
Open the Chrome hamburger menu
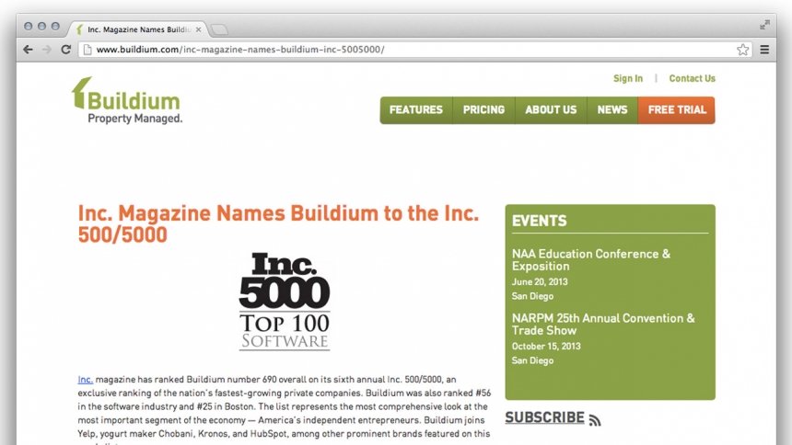764,50
